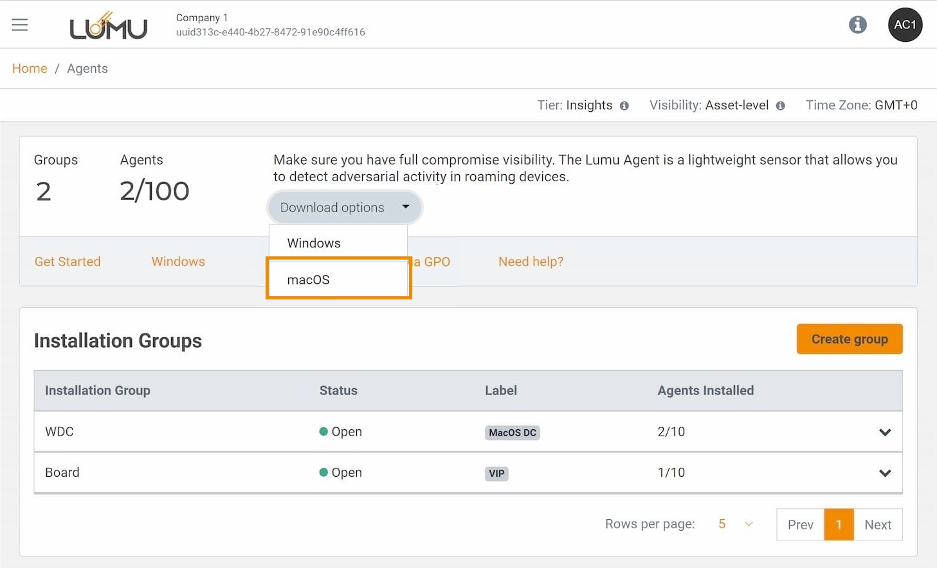This screenshot has width=937, height=568.
Task: Open the Need help? tab
Action: [531, 262]
